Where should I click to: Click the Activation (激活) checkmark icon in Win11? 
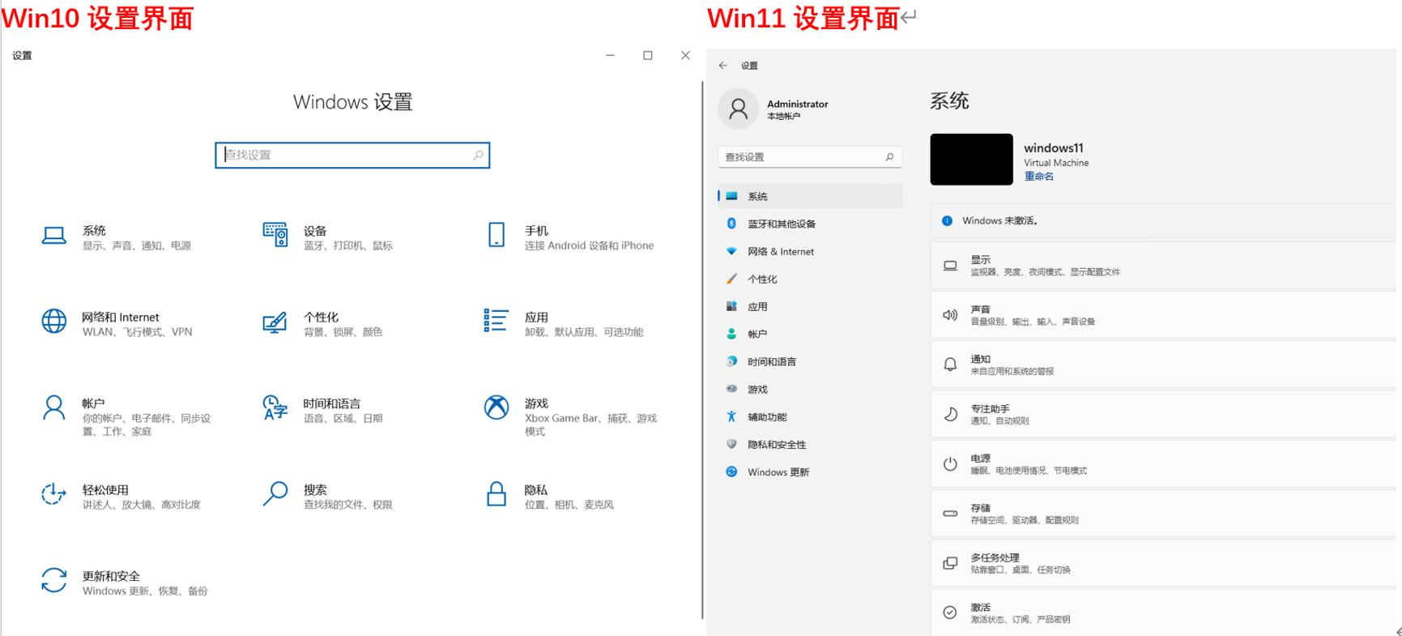tap(951, 613)
